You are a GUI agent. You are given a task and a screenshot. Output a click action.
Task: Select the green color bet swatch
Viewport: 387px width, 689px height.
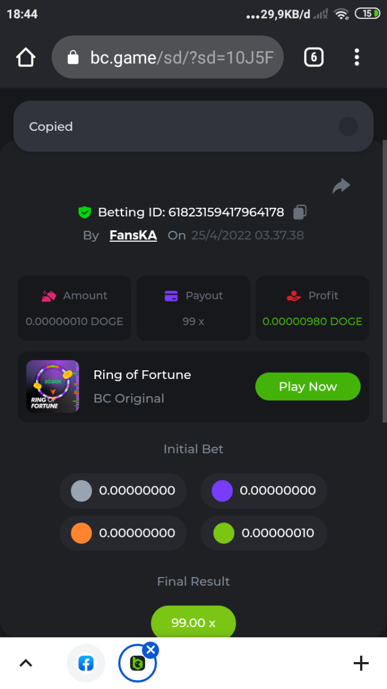[224, 533]
